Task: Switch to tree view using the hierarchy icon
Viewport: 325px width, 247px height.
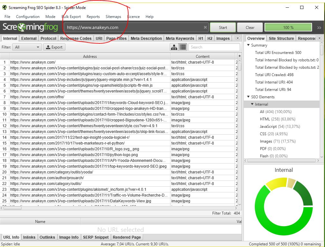Action: 174,47
